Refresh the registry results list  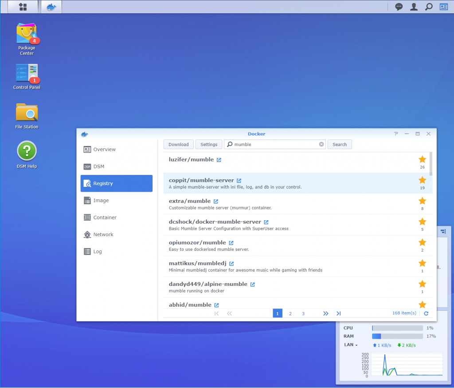(425, 313)
